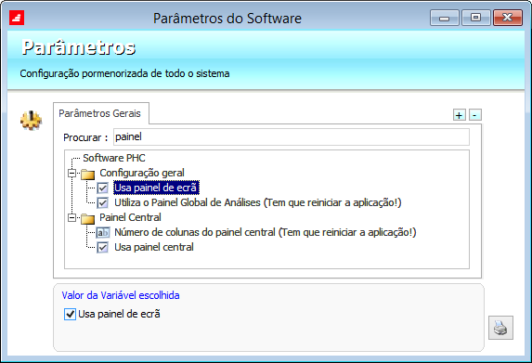Image resolution: width=532 pixels, height=363 pixels.
Task: Select Usa painel central tree item
Action: click(x=154, y=247)
